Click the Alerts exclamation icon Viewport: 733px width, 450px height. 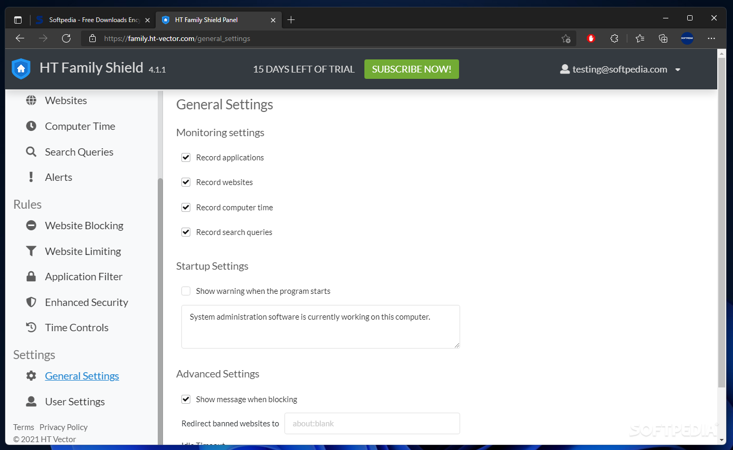32,177
